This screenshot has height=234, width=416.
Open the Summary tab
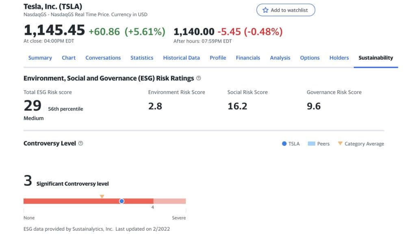40,58
